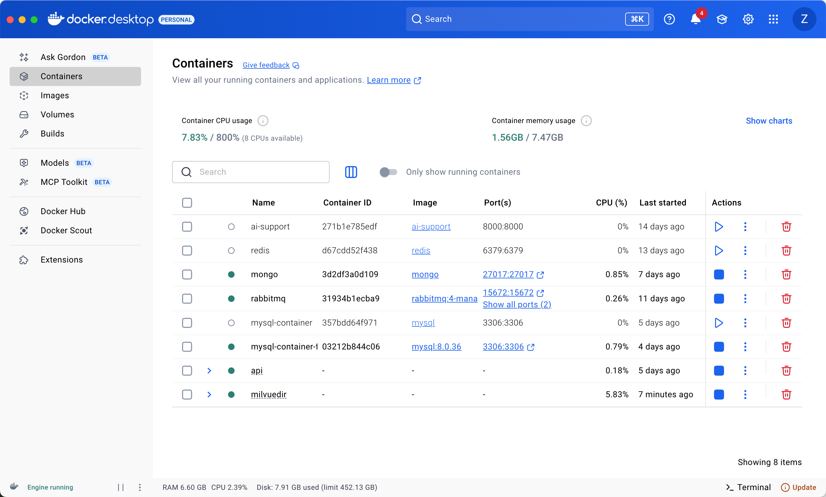Sort by the Last started column header

[x=663, y=203]
